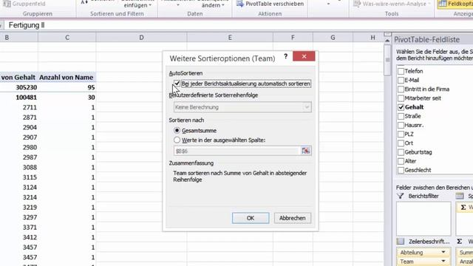Click the cell containing 95
The image size is (473, 266).
coord(67,87)
